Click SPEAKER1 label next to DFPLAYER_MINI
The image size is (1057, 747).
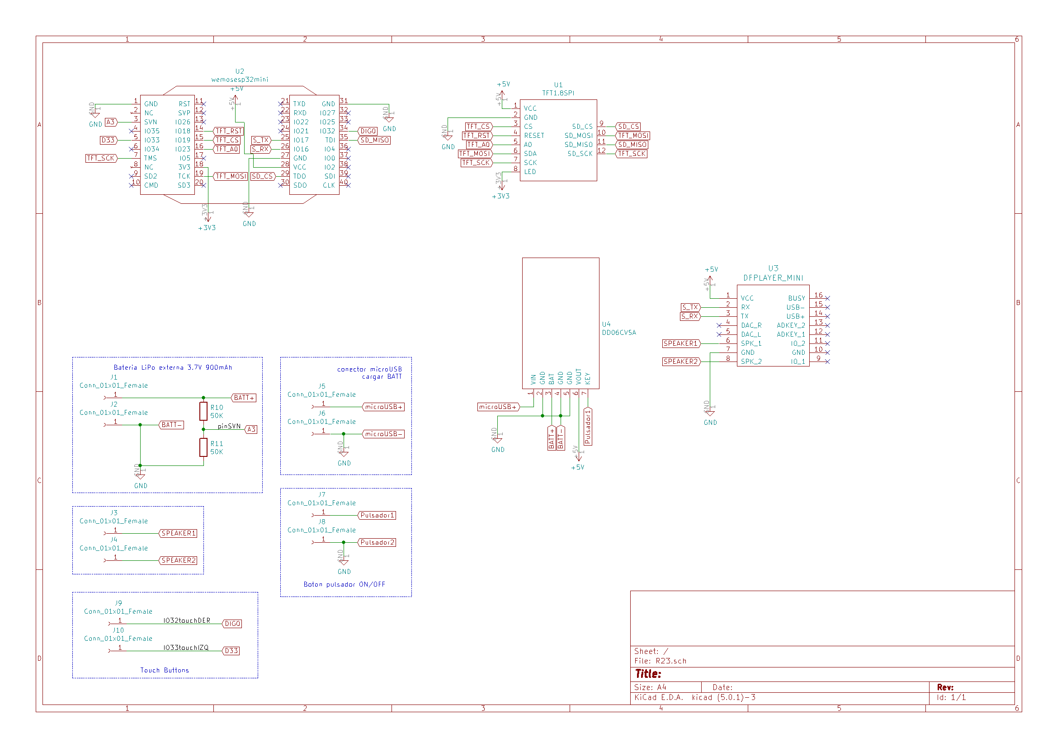point(681,343)
